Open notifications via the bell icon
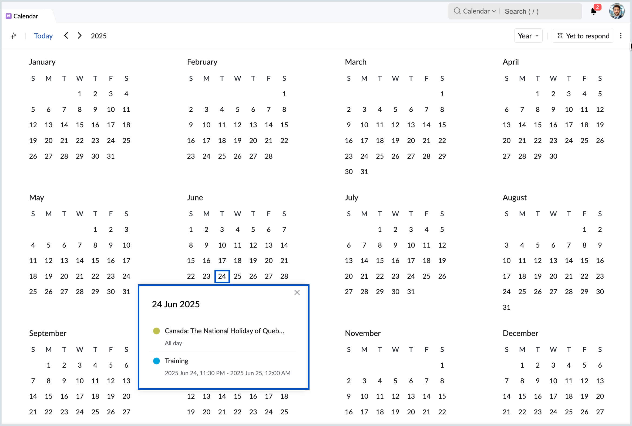The image size is (632, 426). coord(593,11)
